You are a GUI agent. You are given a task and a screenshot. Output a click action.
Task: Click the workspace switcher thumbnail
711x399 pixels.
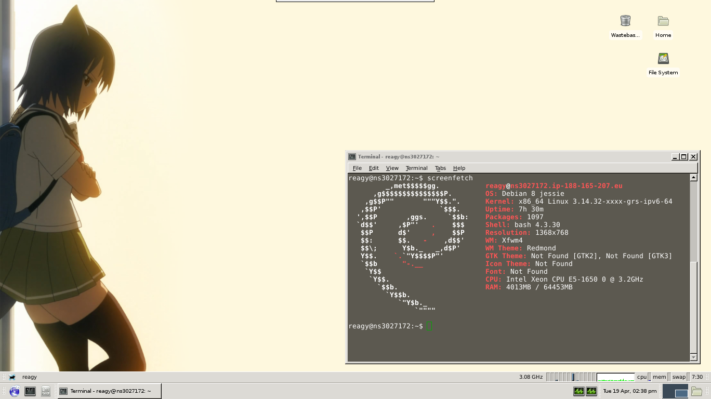click(x=676, y=391)
